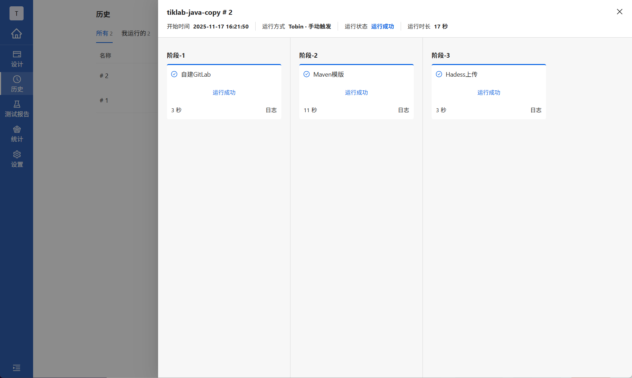
Task: Open the 历史 history section
Action: [x=17, y=84]
